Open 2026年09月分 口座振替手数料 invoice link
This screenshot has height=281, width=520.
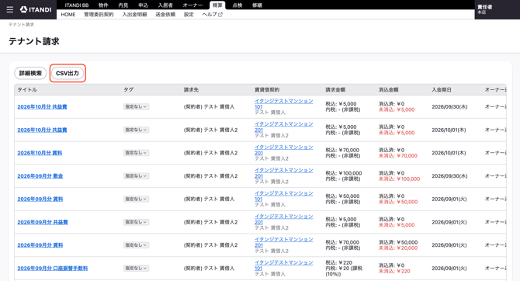53,268
